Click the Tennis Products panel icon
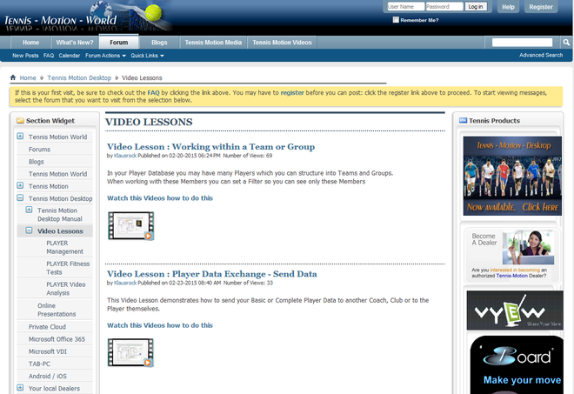Screen dimensions: 574x394 [463, 121]
